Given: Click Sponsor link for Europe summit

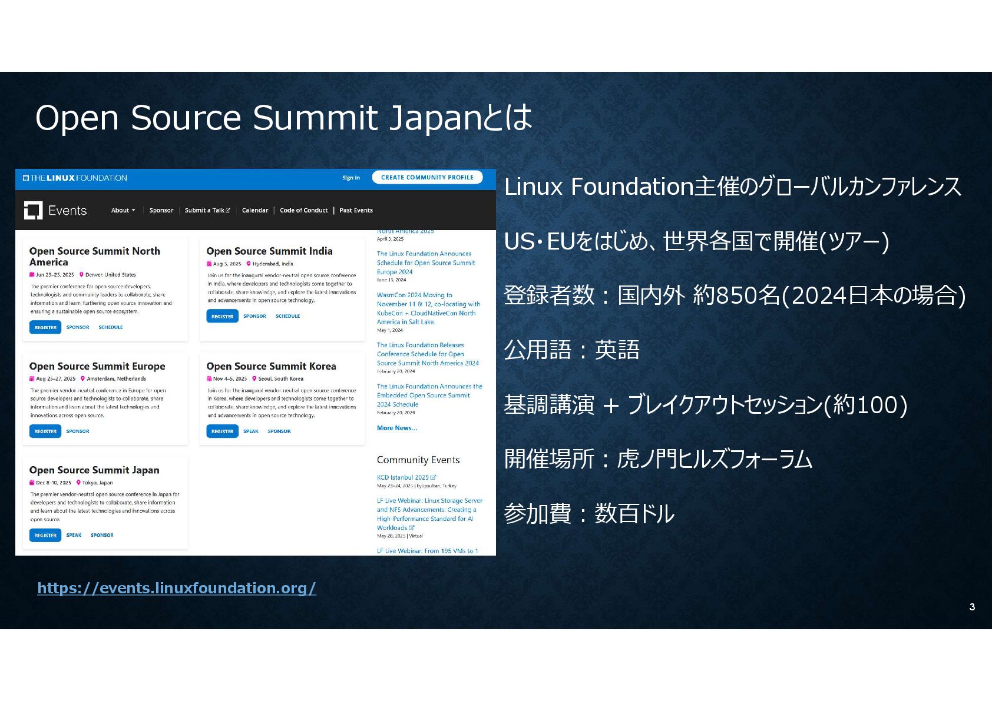Looking at the screenshot, I should 78,431.
